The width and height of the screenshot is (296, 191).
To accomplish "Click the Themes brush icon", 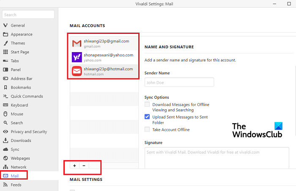I will 5,43.
